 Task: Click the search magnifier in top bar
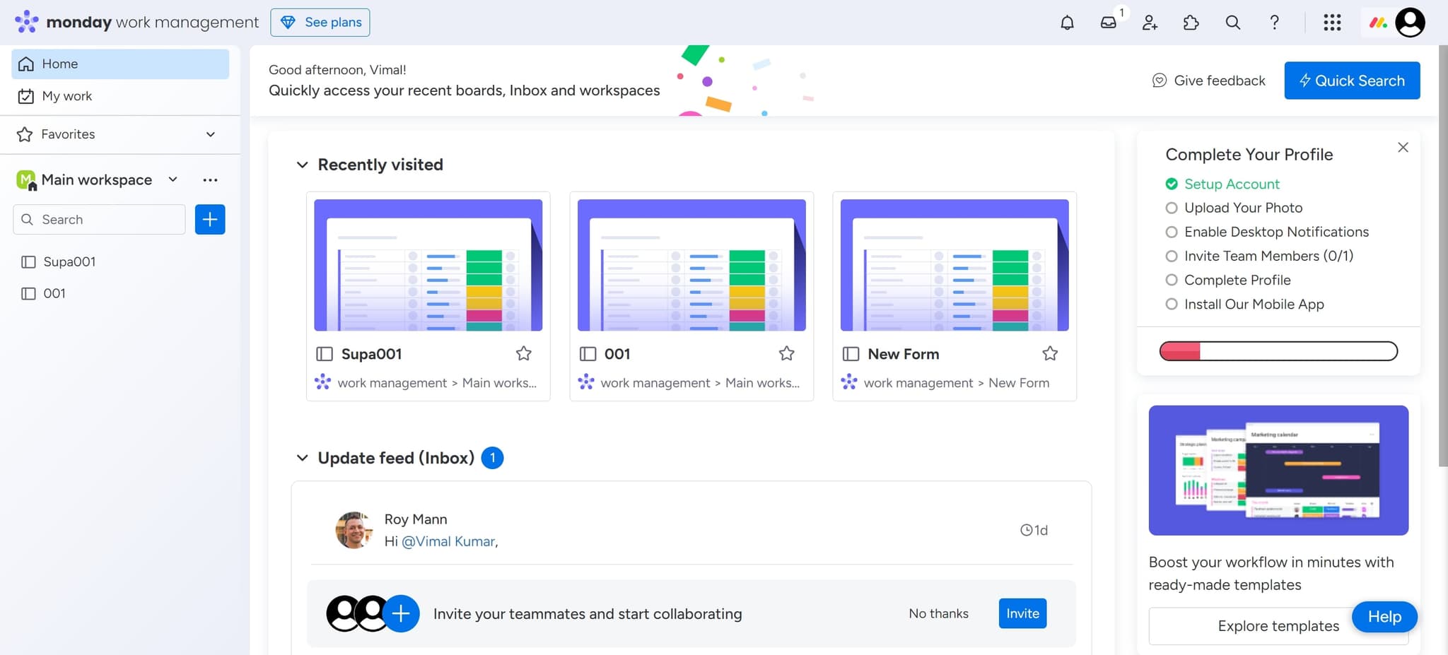pyautogui.click(x=1232, y=23)
